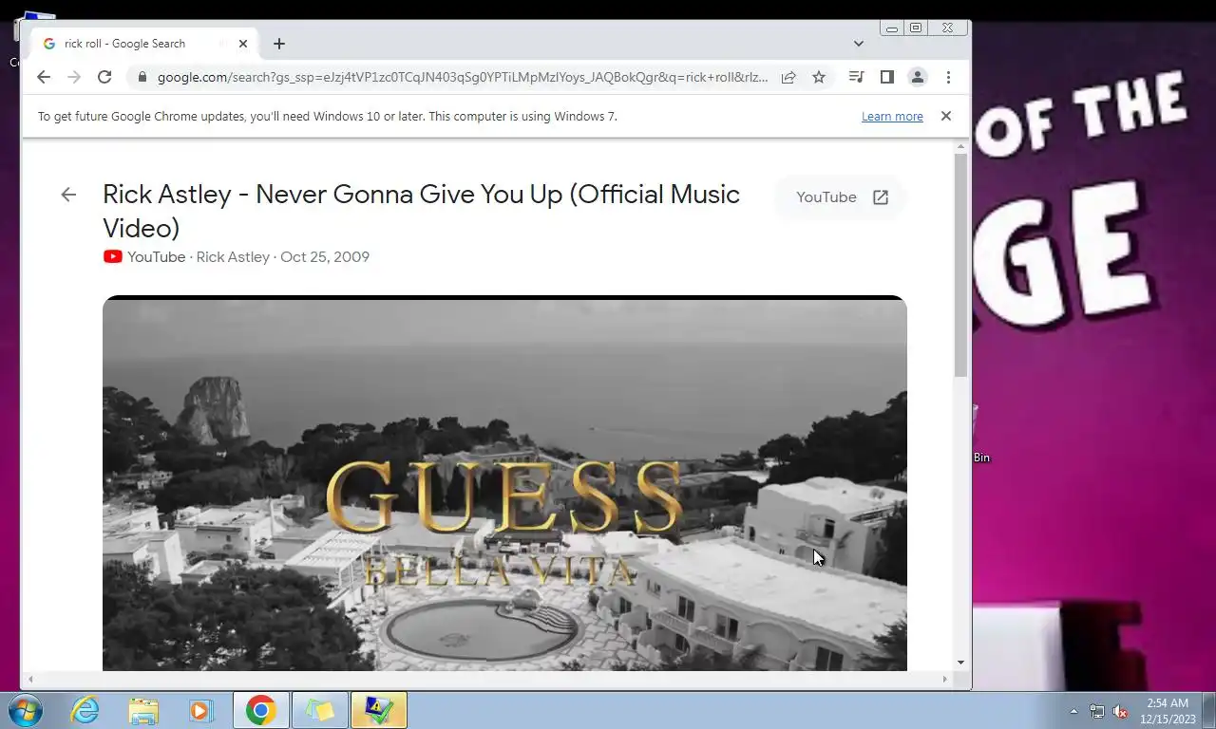Launch Internet Explorer from the taskbar
1216x729 pixels.
(x=85, y=710)
